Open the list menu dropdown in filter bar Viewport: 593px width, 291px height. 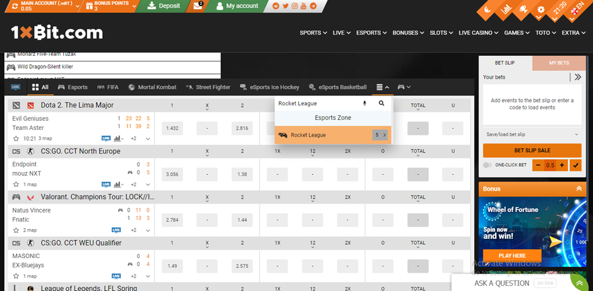pos(383,87)
